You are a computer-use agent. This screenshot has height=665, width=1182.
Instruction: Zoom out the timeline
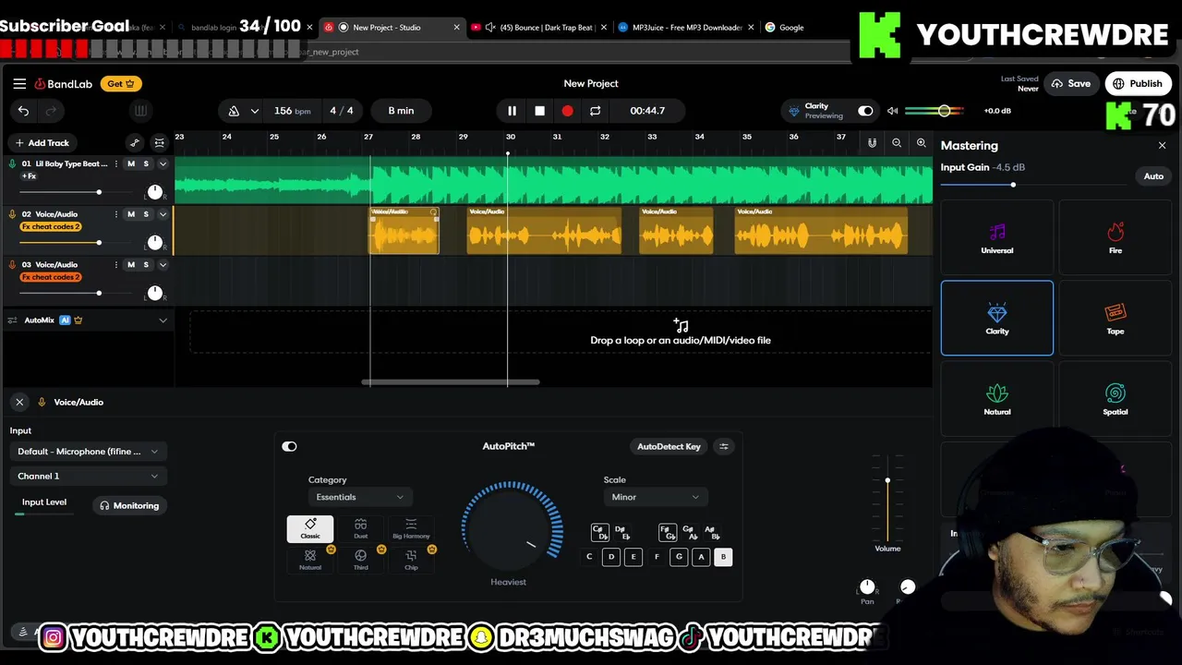coord(897,143)
